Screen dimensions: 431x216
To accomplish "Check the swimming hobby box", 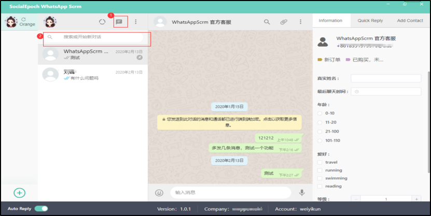I will [319, 178].
